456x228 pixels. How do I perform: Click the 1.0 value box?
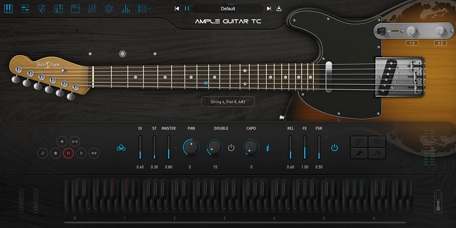pos(412,43)
